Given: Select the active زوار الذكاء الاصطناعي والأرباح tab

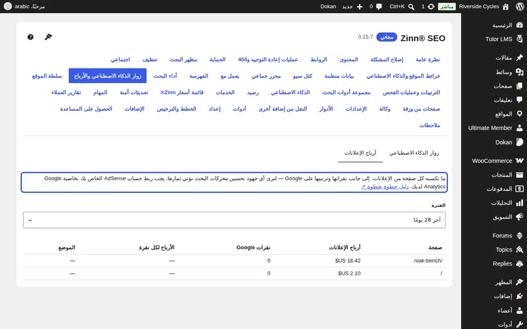Looking at the screenshot, I should 108,76.
